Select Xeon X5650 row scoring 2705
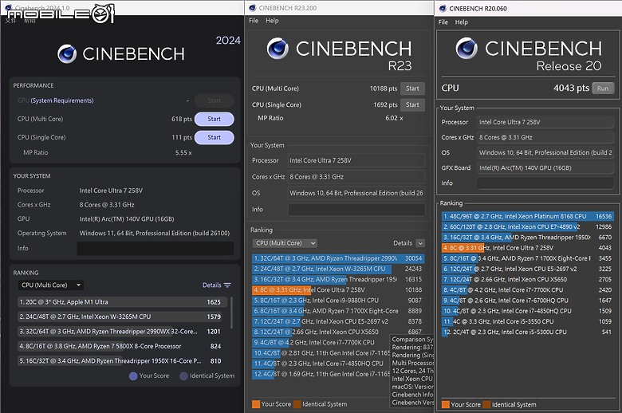622x413 pixels. 528,279
